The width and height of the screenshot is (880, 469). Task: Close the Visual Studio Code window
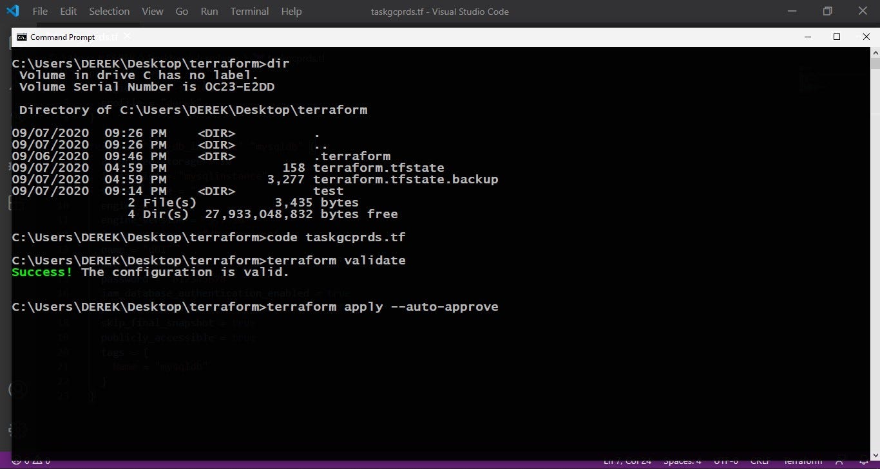point(863,11)
